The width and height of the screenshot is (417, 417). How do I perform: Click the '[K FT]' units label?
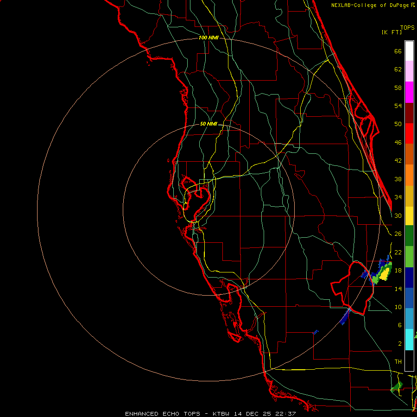pos(392,32)
